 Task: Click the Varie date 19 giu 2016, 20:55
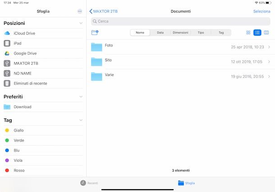tap(247, 77)
